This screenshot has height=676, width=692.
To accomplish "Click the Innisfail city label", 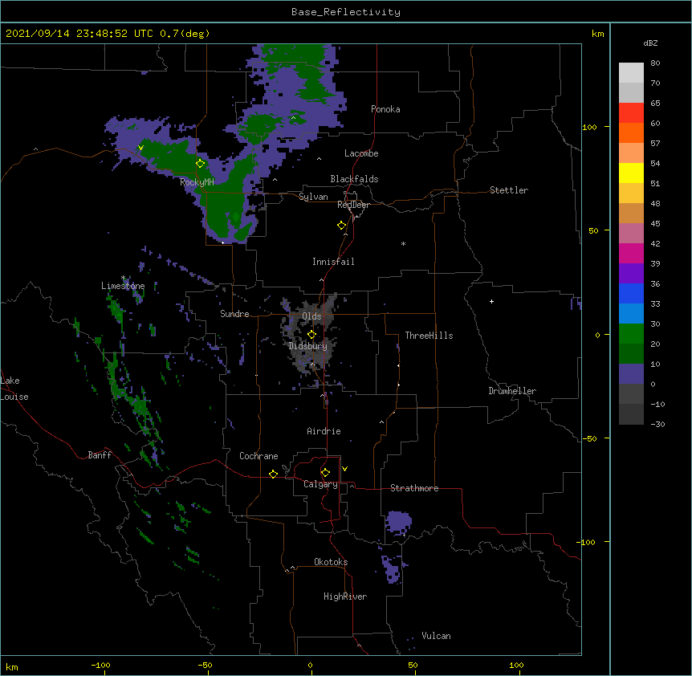I will [x=333, y=262].
